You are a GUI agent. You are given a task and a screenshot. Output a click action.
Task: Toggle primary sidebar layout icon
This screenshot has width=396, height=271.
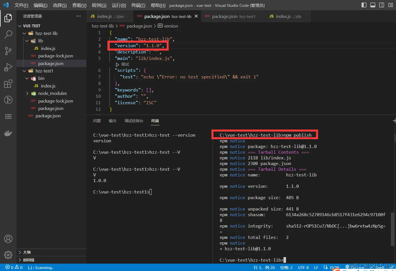(x=364, y=5)
